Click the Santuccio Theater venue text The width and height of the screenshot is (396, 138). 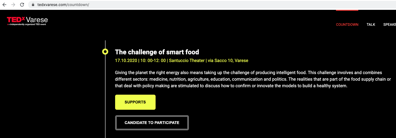pyautogui.click(x=187, y=60)
